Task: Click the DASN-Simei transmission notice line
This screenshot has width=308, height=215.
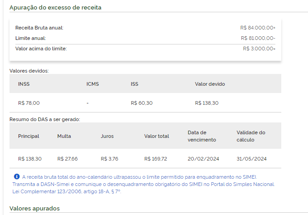Action: click(144, 184)
